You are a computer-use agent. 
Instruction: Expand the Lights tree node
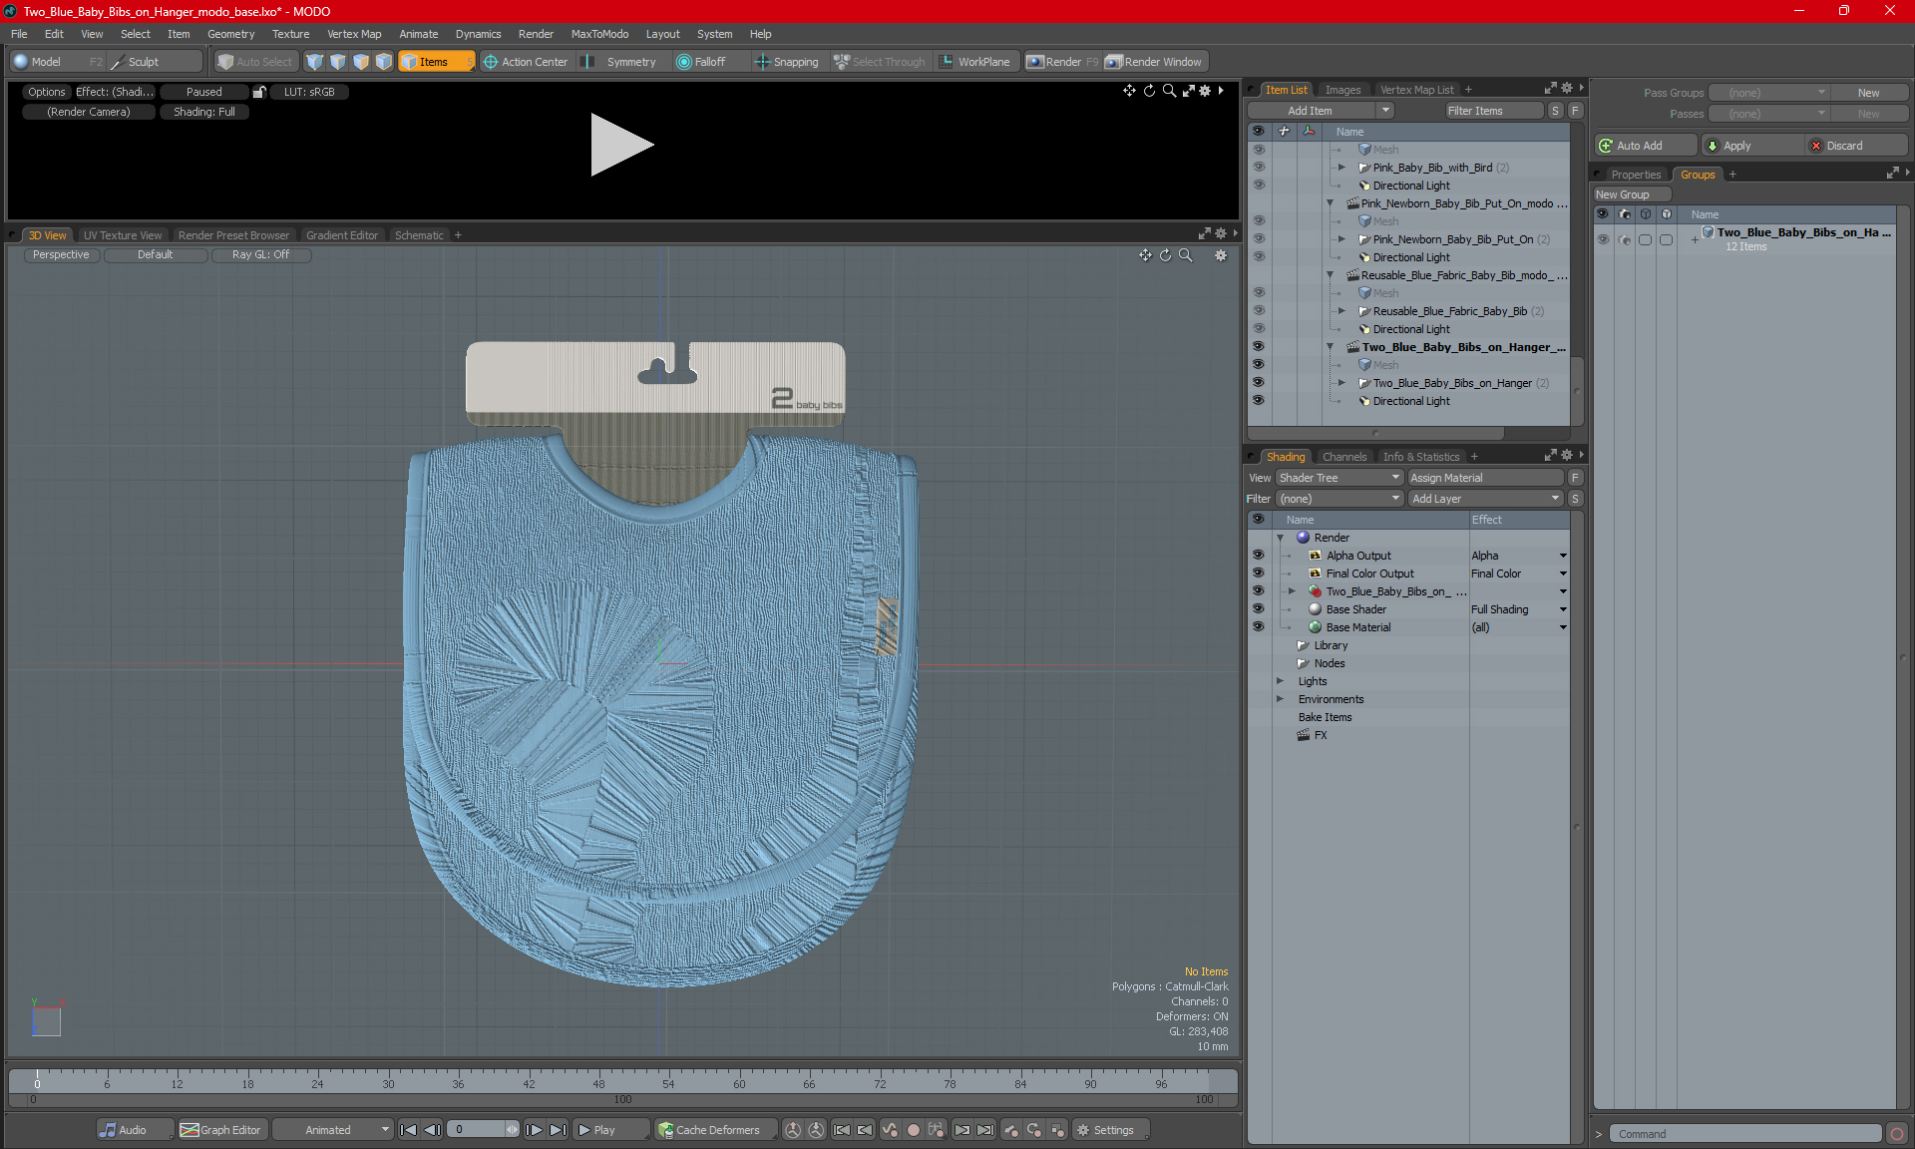(x=1281, y=681)
